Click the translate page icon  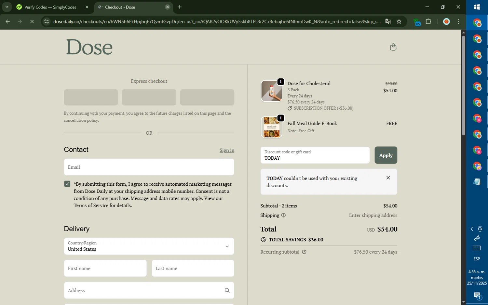point(388,22)
